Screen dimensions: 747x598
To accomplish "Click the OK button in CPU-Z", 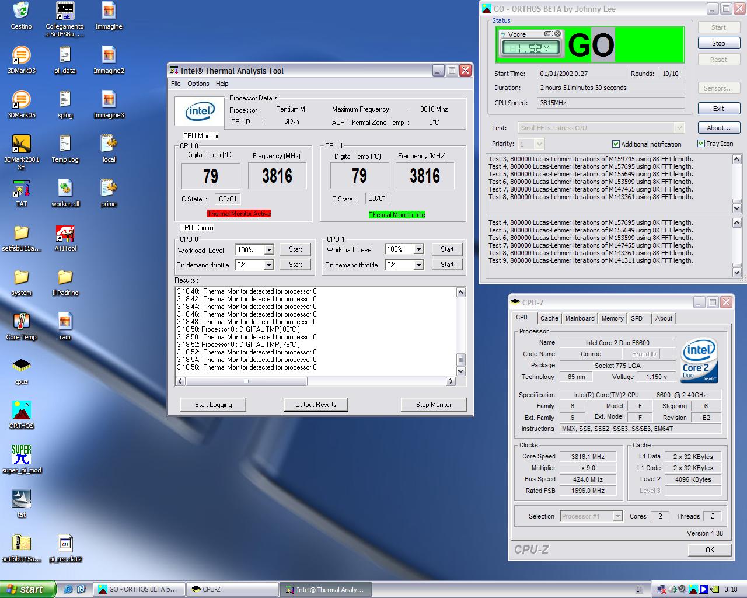I will point(710,550).
